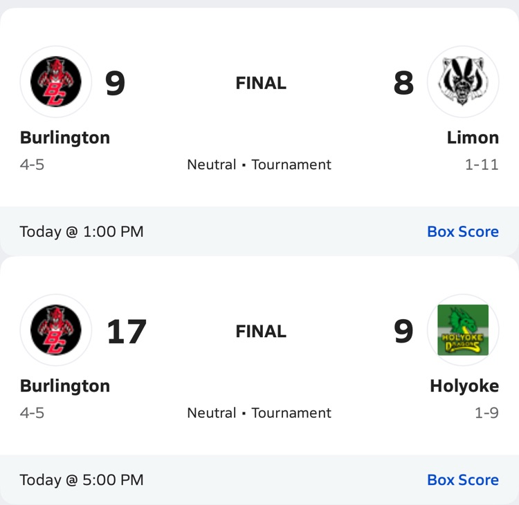The image size is (519, 505).
Task: Select Burlington team name in Holyoke matchup
Action: click(65, 386)
